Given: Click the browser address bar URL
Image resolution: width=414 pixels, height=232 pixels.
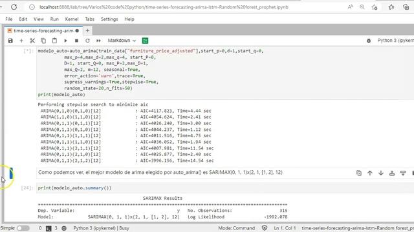Looking at the screenshot, I should (164, 7).
